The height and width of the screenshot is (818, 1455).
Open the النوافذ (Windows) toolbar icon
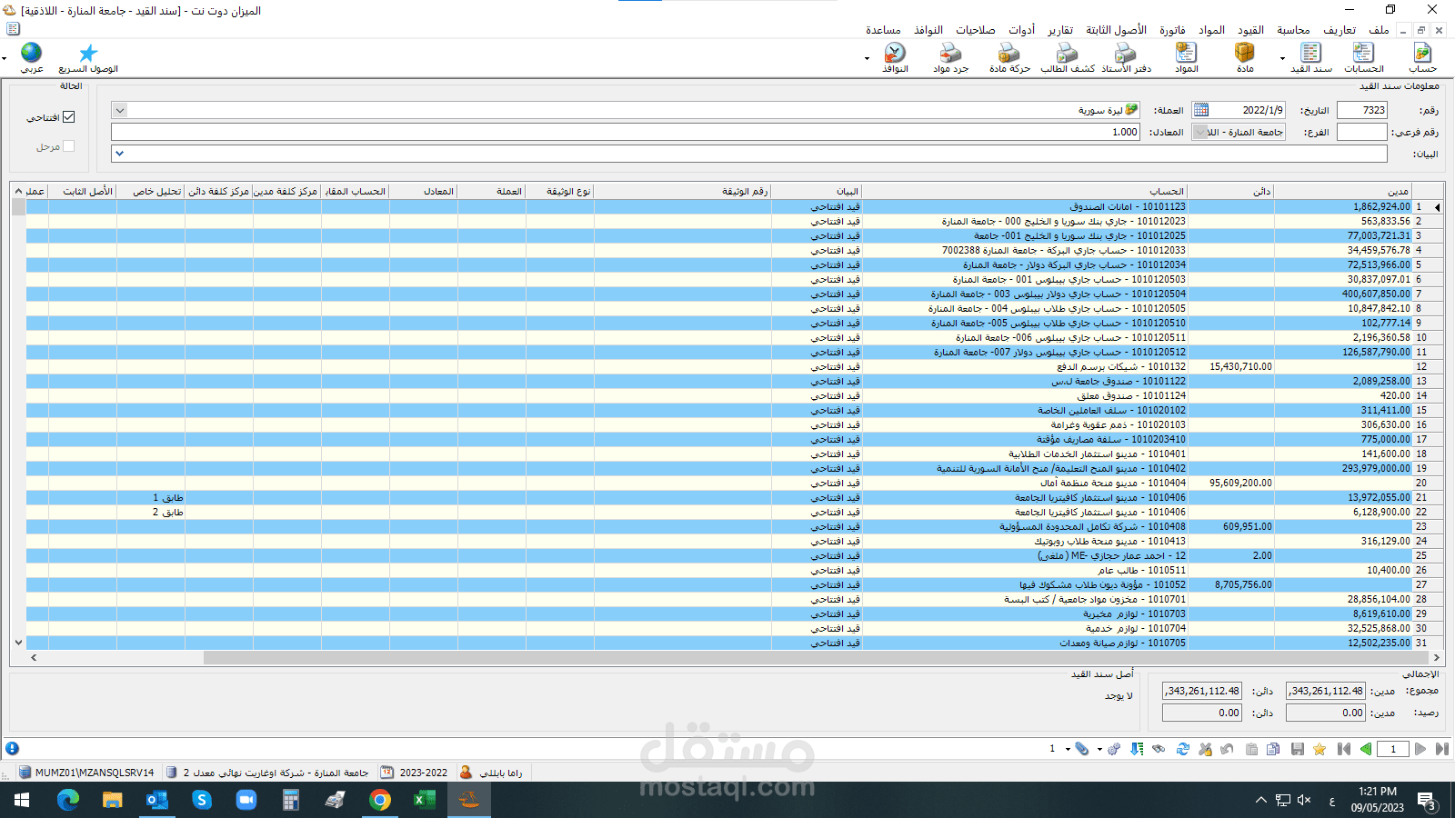895,57
